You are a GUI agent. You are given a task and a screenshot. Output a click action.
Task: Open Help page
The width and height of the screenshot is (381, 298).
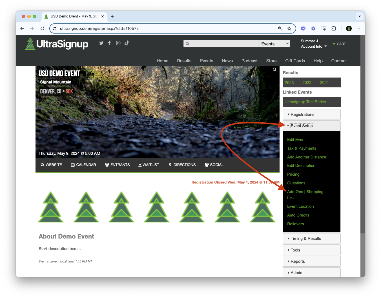(x=318, y=61)
